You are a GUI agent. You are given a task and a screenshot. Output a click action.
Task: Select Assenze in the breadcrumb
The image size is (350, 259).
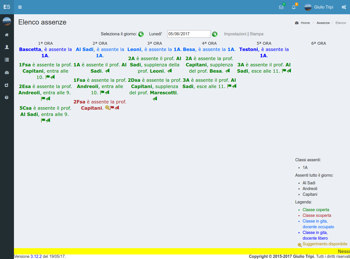pos(323,23)
